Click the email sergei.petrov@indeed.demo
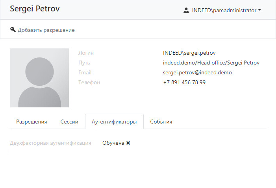This screenshot has width=276, height=188. [x=197, y=72]
